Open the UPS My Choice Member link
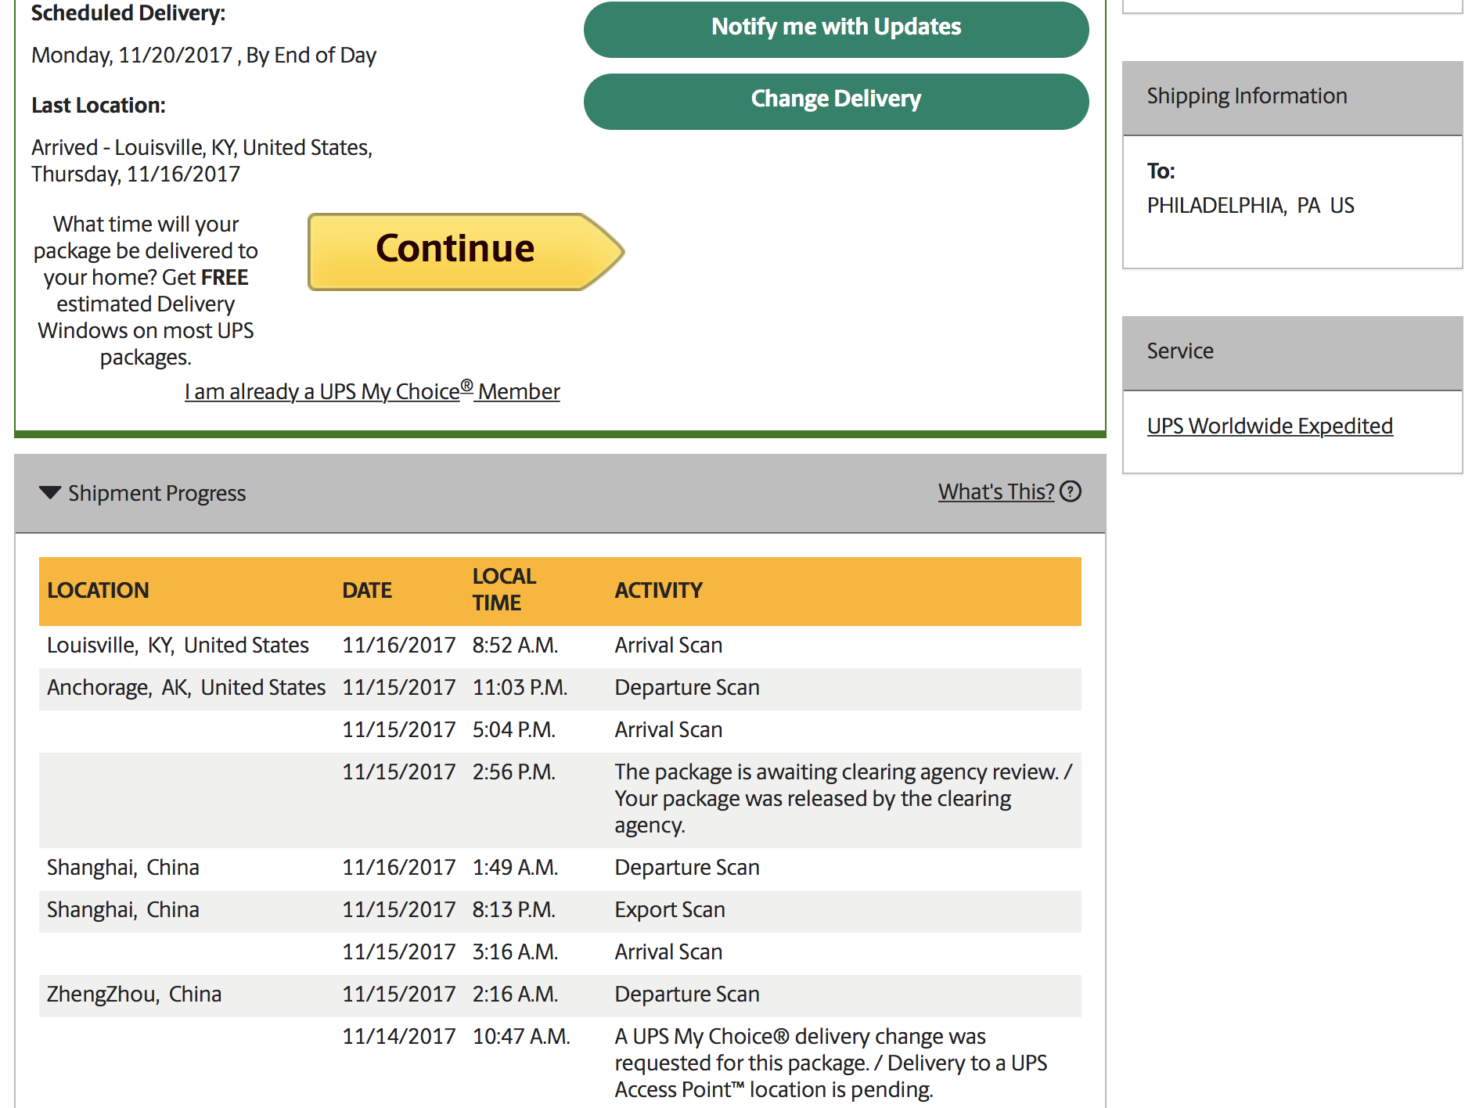Image resolution: width=1472 pixels, height=1108 pixels. click(x=372, y=390)
